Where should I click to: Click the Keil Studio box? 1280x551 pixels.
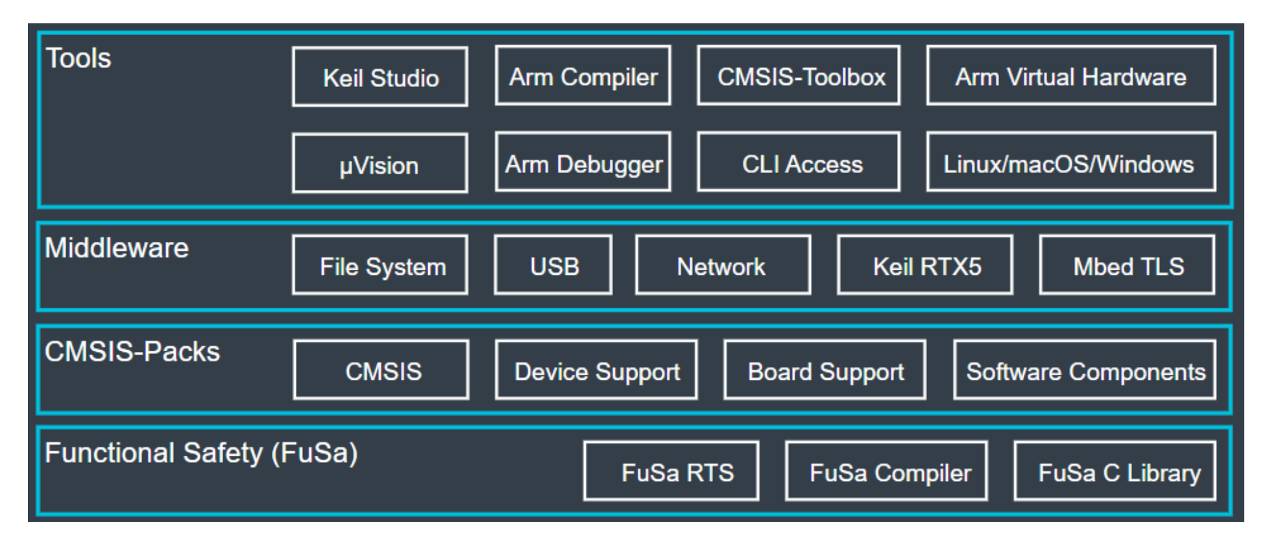pos(380,77)
